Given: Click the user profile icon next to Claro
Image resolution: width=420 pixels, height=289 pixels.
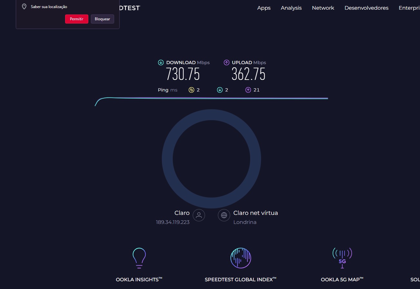Looking at the screenshot, I should click(199, 215).
